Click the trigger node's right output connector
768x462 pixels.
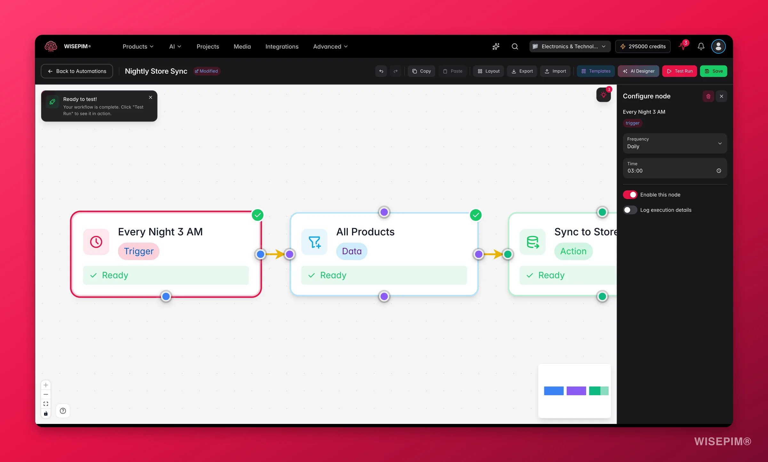(x=260, y=254)
